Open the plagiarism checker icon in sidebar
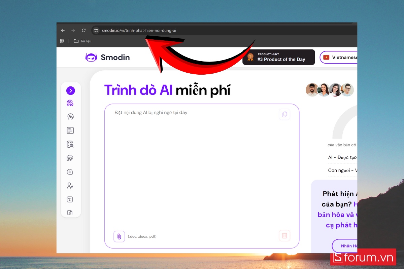 pyautogui.click(x=70, y=144)
